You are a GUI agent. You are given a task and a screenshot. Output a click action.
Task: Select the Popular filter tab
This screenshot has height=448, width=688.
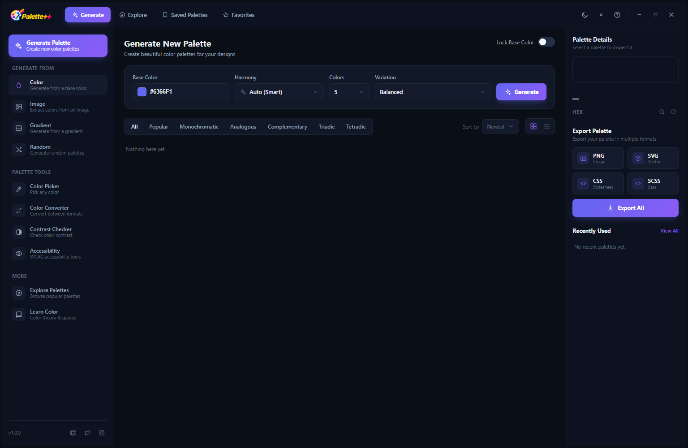coord(159,127)
